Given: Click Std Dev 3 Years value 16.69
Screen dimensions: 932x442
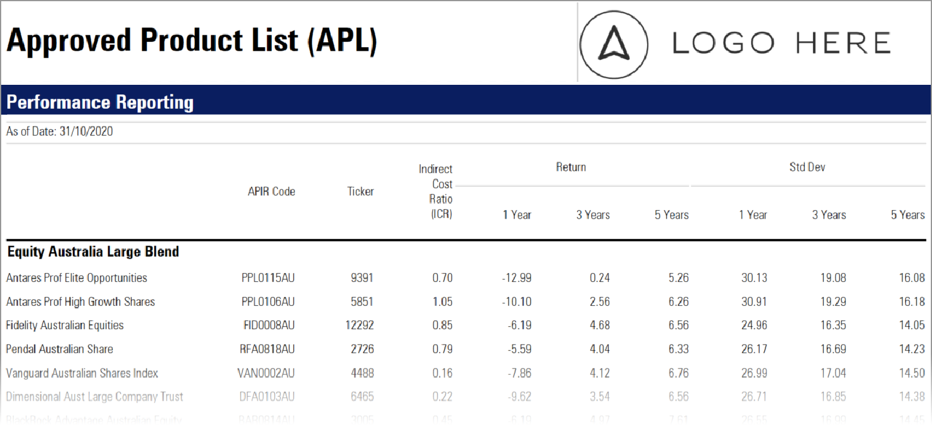Looking at the screenshot, I should pos(833,349).
